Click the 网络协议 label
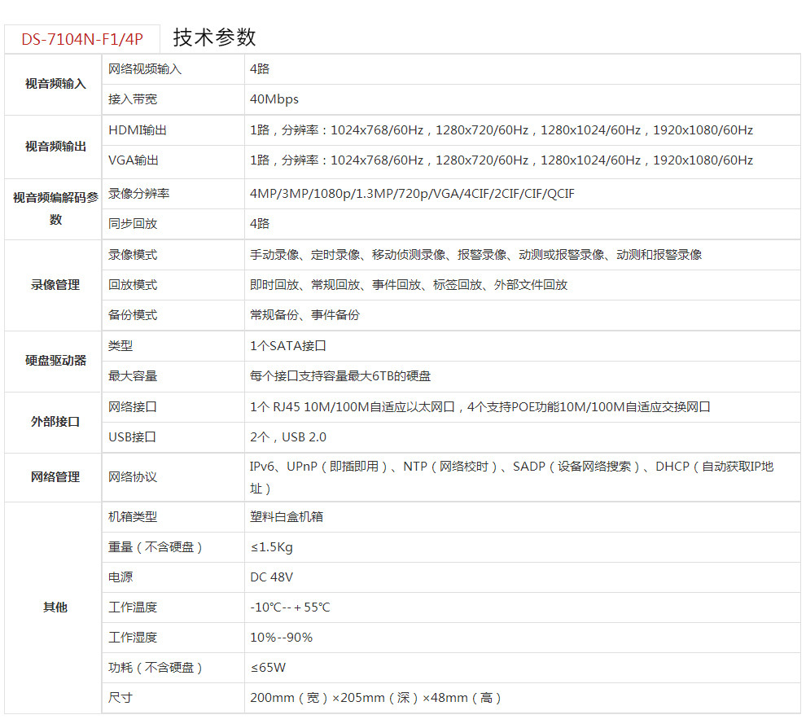Viewport: 806px width, 728px height. click(x=133, y=477)
